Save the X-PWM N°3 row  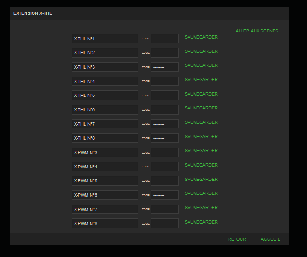(x=201, y=150)
